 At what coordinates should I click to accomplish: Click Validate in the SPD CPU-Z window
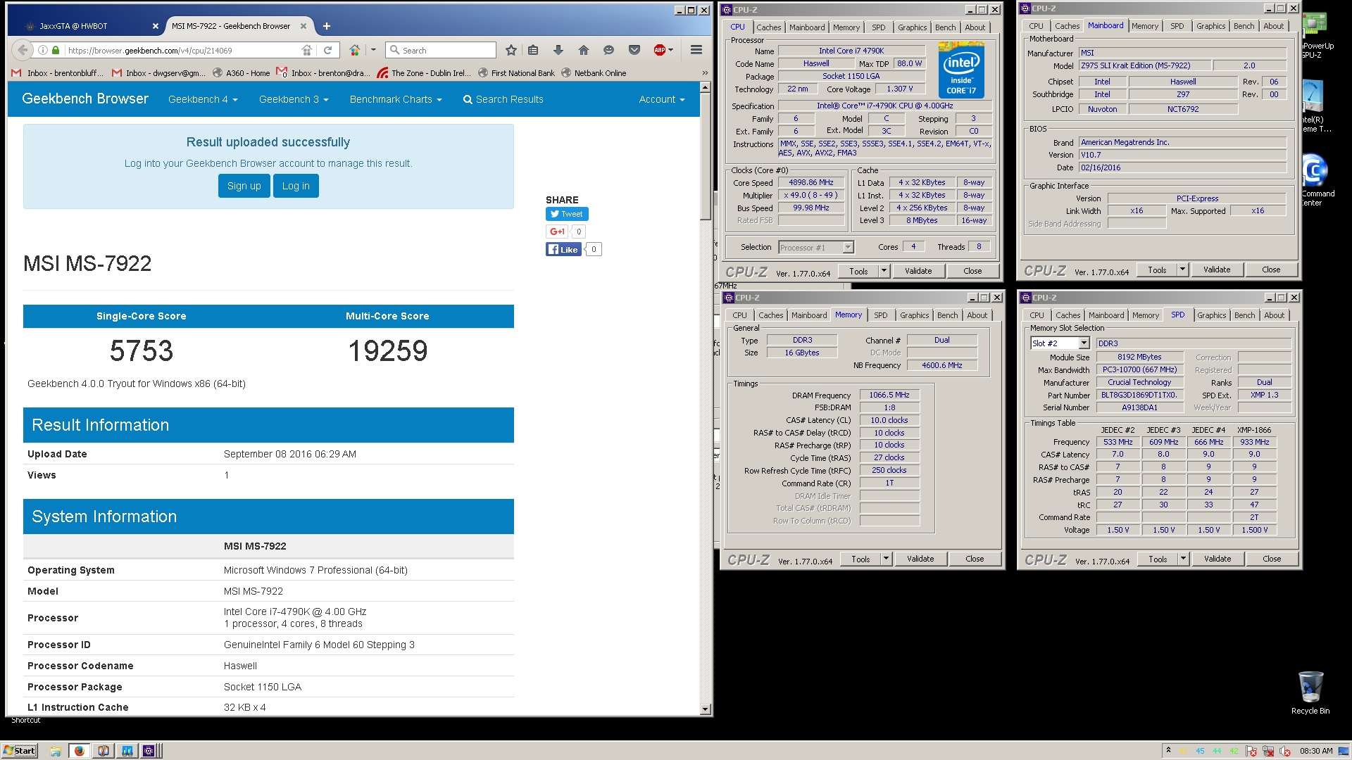pyautogui.click(x=1217, y=559)
